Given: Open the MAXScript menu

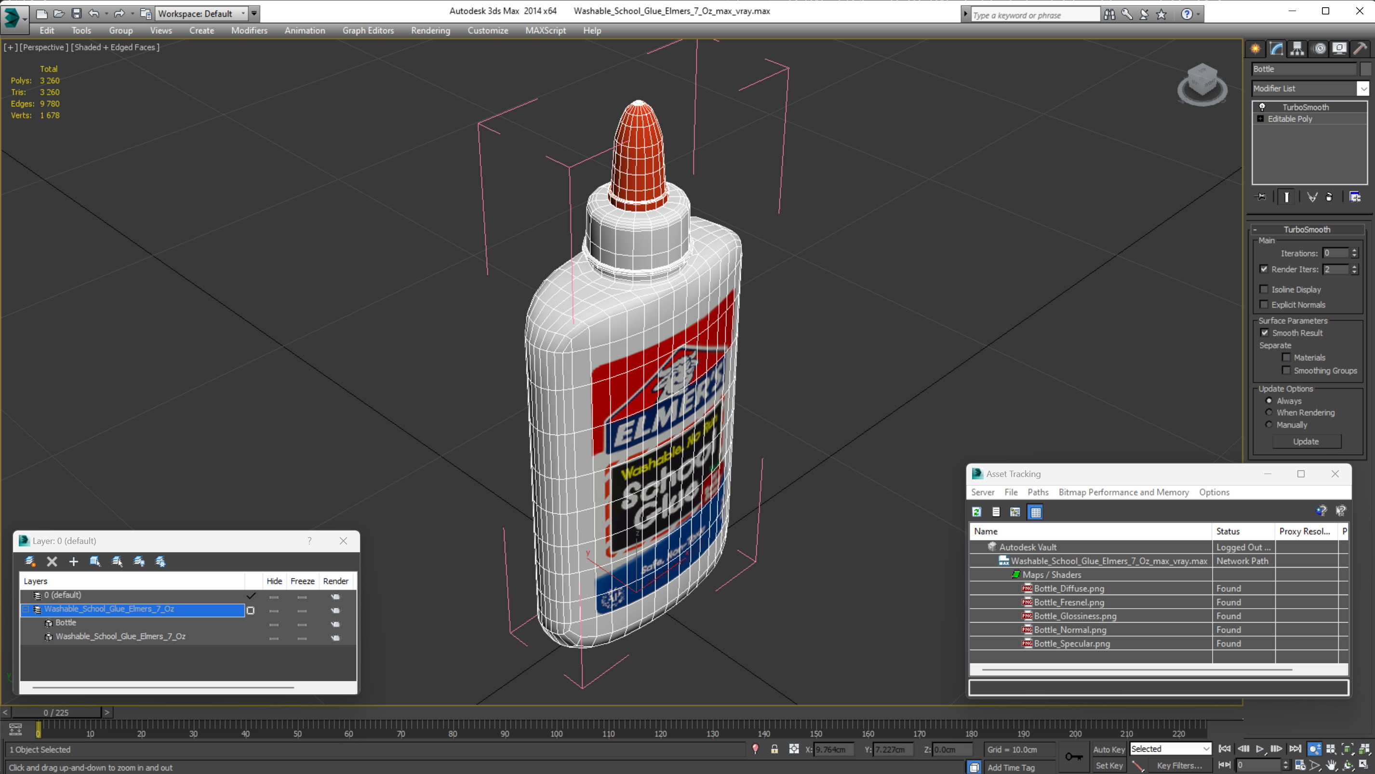Looking at the screenshot, I should tap(546, 30).
